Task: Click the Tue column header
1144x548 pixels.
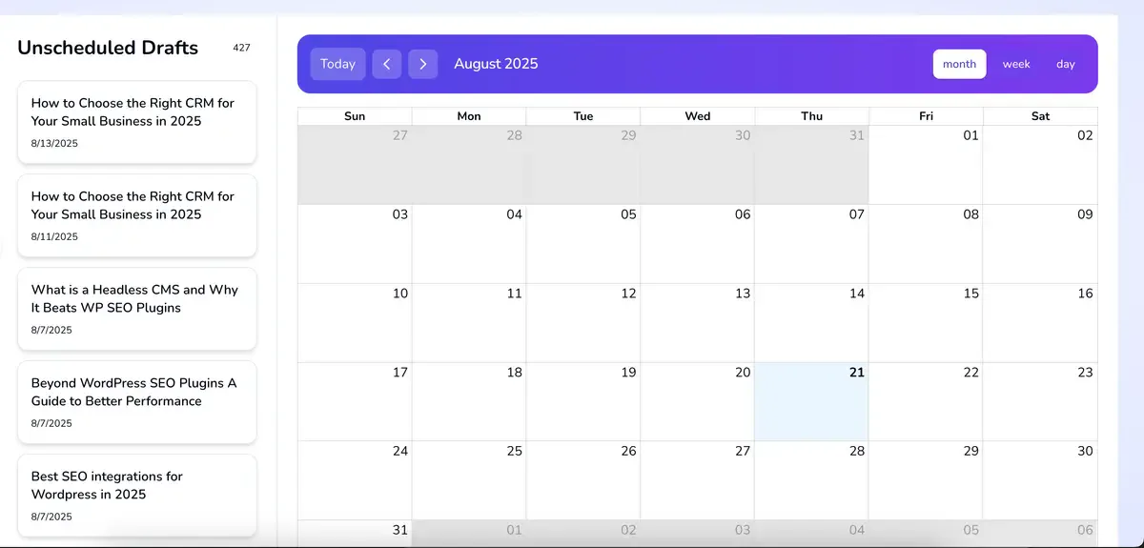Action: click(583, 116)
